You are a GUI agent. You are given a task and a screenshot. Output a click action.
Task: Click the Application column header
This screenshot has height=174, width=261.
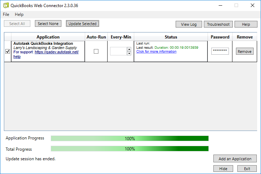coord(48,37)
